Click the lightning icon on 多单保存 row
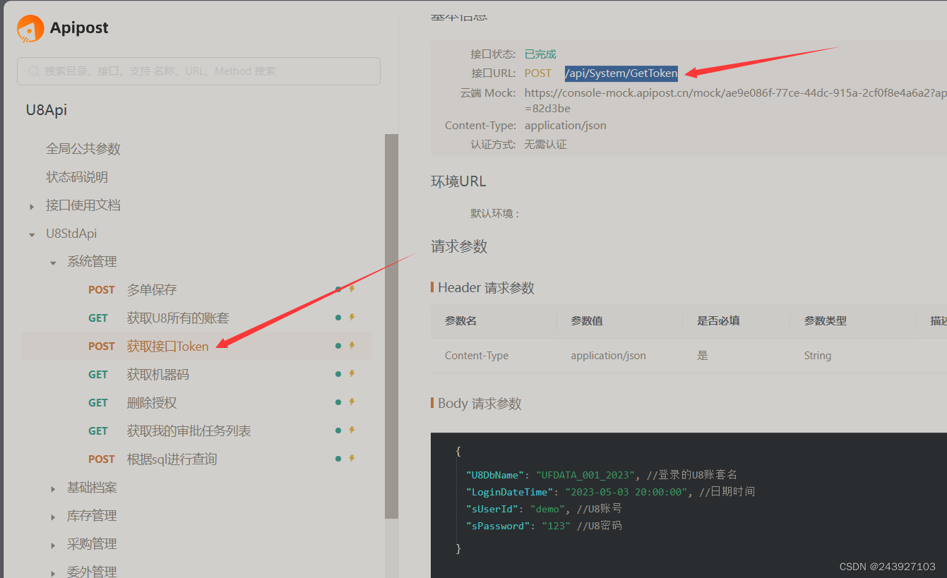Screen dimensions: 947x578 (x=352, y=289)
